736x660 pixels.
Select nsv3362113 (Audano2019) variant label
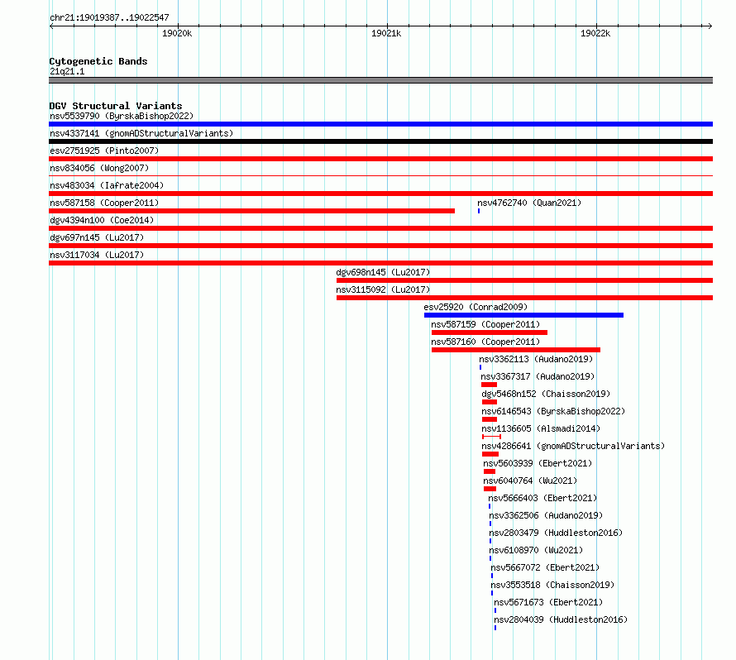click(x=536, y=359)
